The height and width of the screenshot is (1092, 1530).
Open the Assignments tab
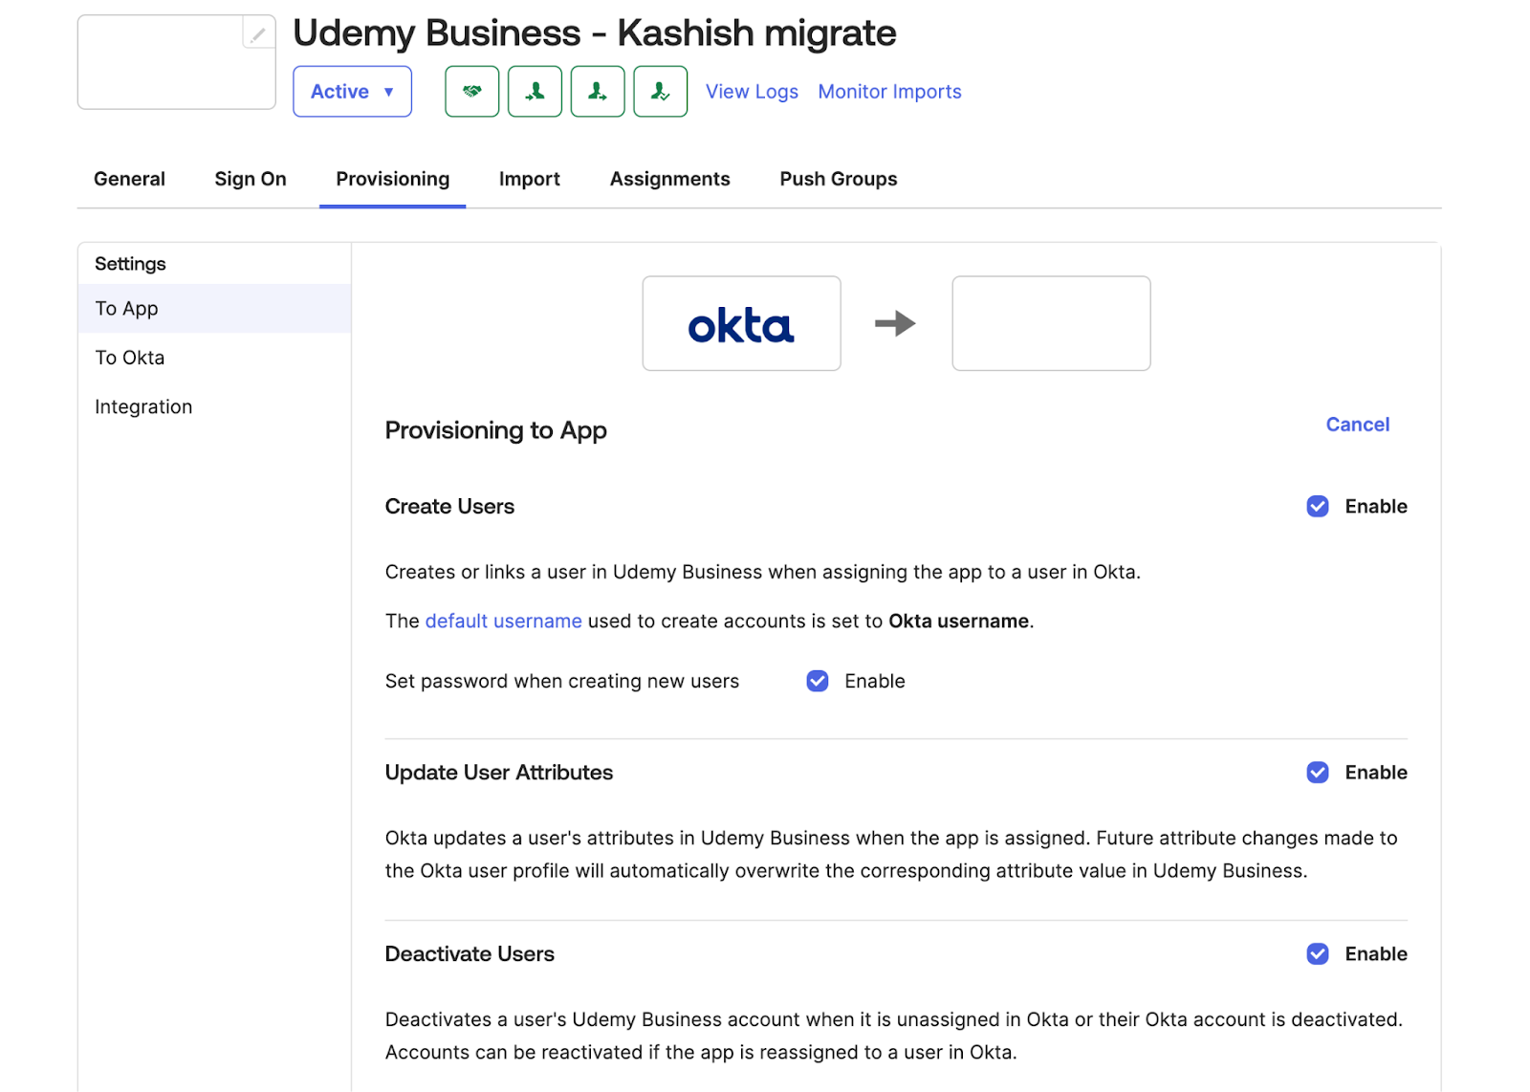point(670,179)
